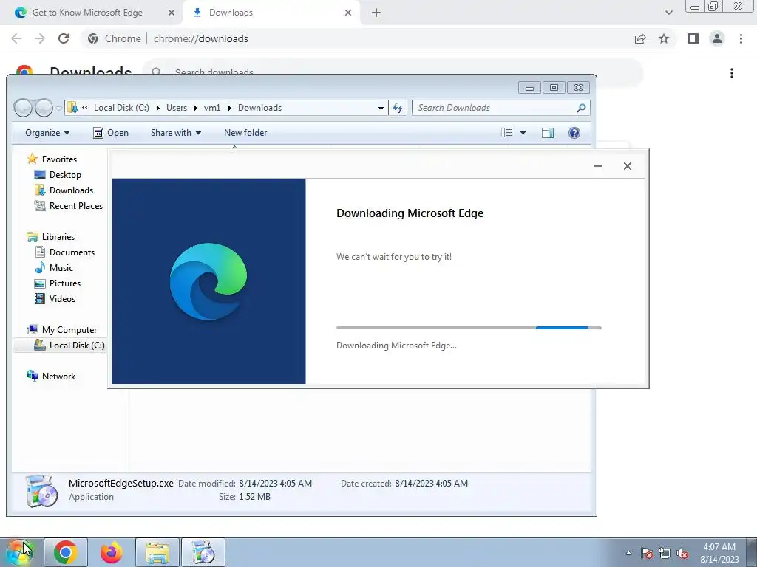757x567 pixels.
Task: Click the Search downloads field in Chrome
Action: (392, 72)
